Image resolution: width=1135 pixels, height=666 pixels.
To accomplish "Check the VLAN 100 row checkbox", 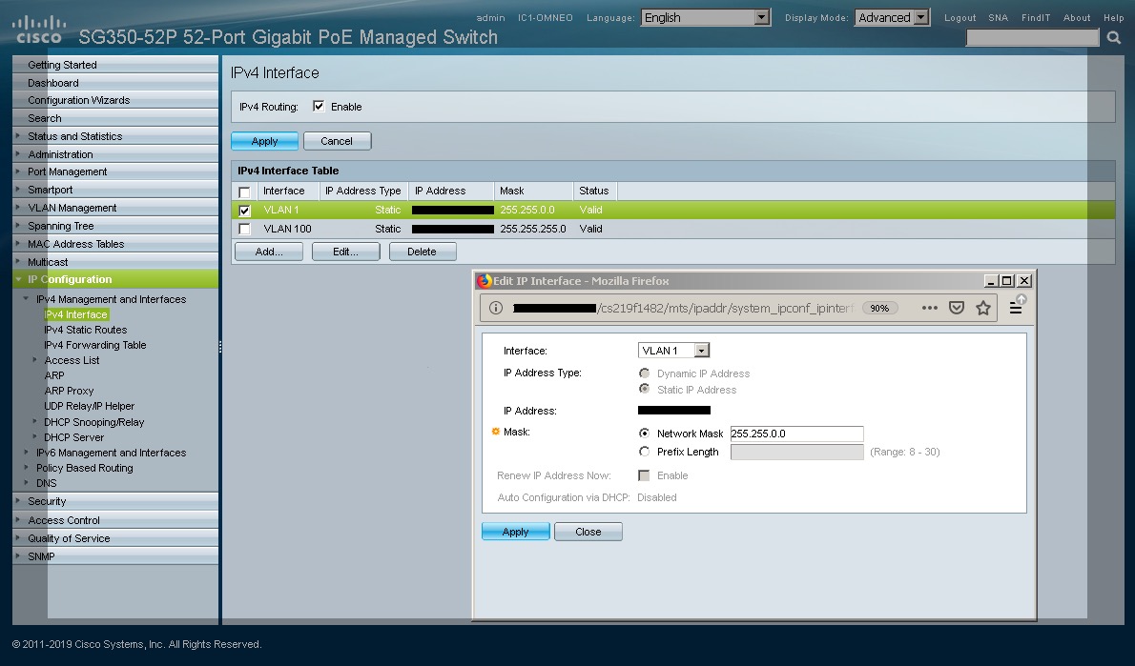I will click(x=245, y=230).
